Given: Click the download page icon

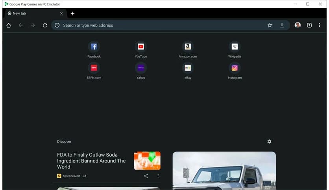Looking at the screenshot, I should pos(282,25).
